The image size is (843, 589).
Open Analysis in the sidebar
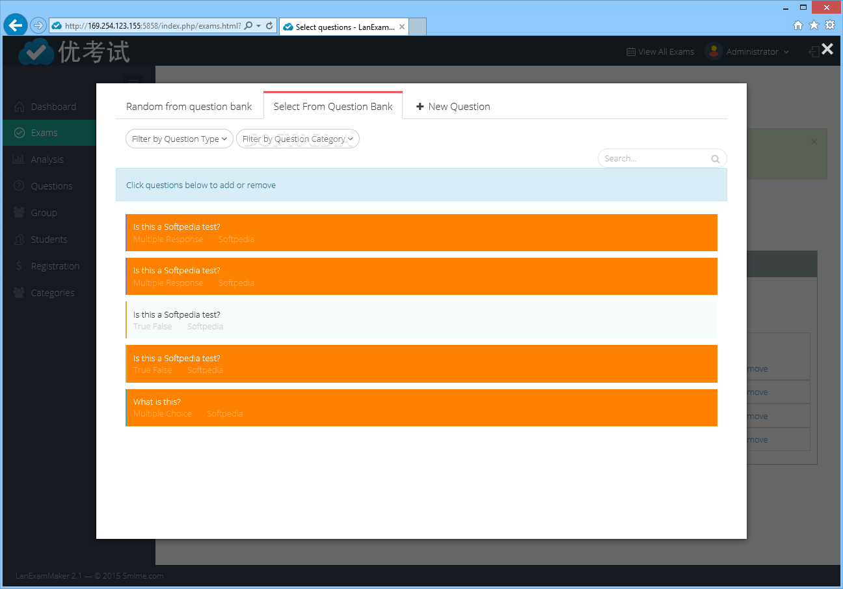tap(47, 159)
